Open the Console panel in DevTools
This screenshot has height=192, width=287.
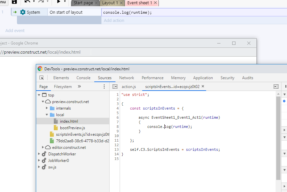point(83,78)
